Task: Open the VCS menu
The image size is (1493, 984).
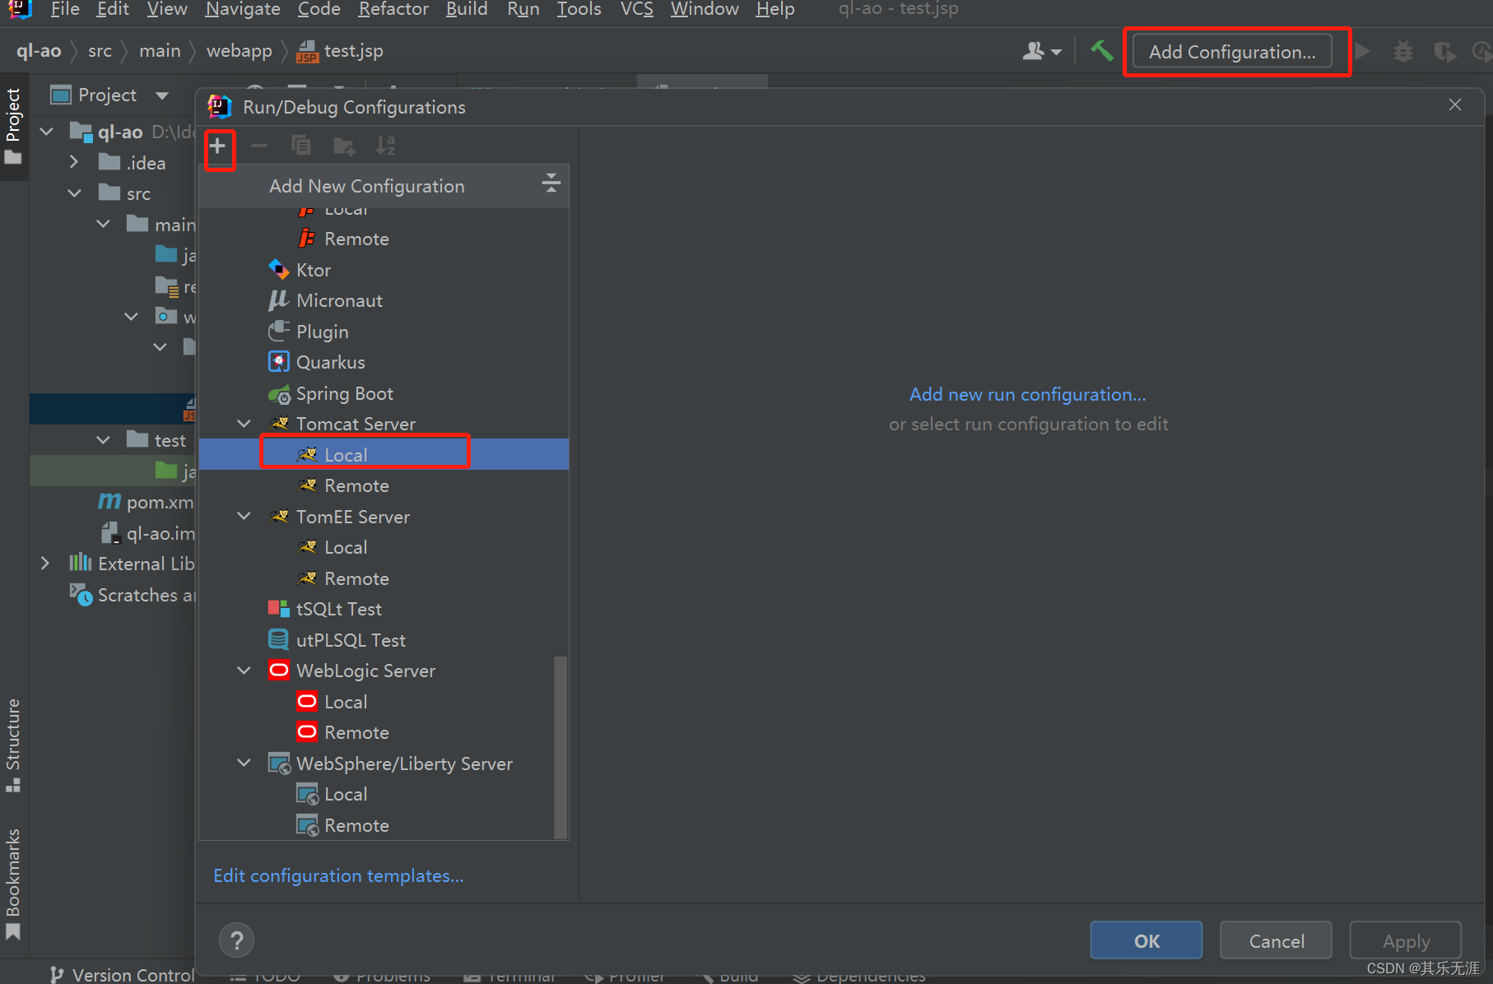Action: tap(636, 9)
